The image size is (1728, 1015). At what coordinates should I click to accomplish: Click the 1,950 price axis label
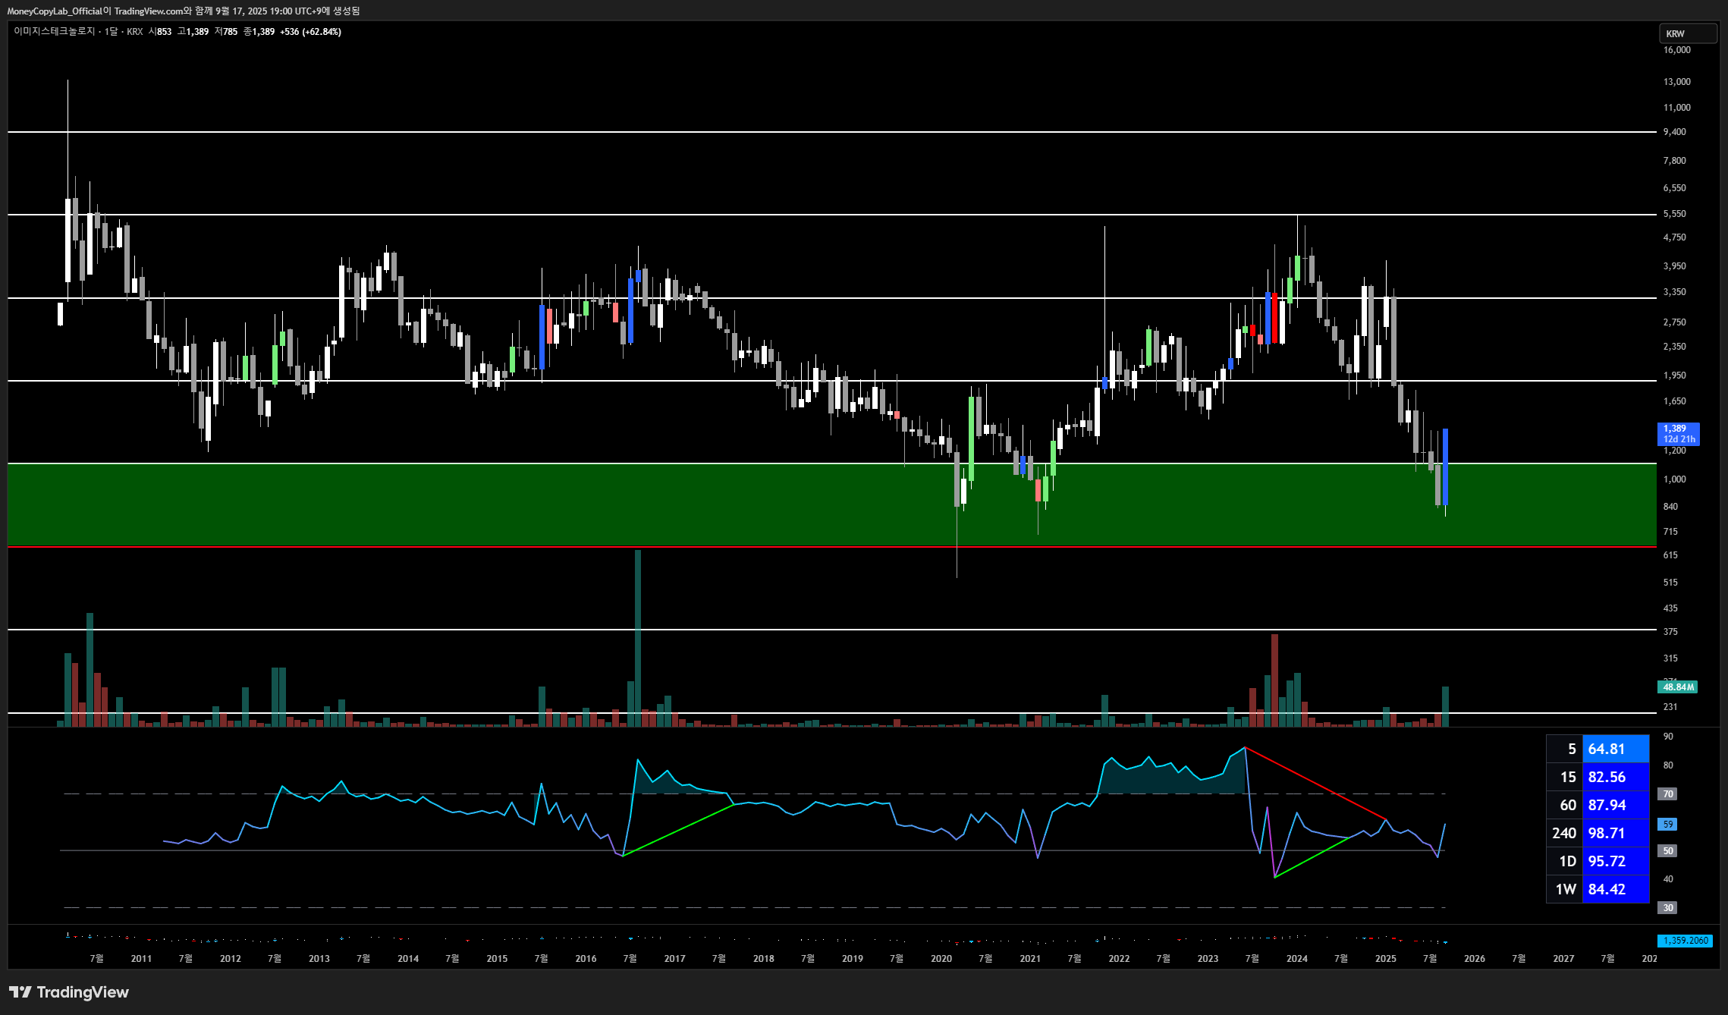[x=1675, y=376]
